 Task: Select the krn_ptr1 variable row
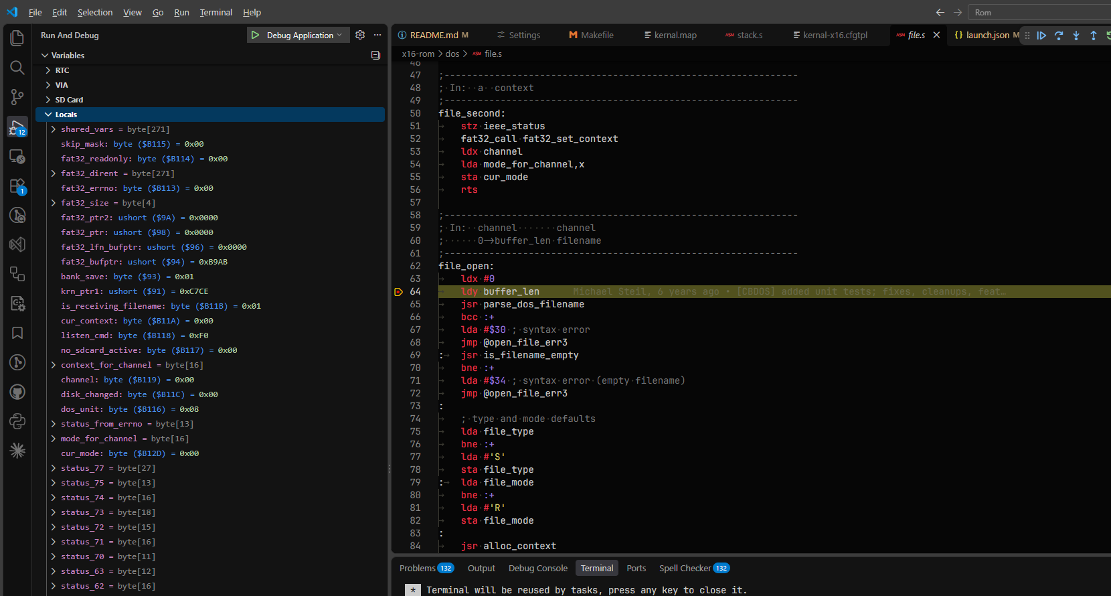pos(210,291)
